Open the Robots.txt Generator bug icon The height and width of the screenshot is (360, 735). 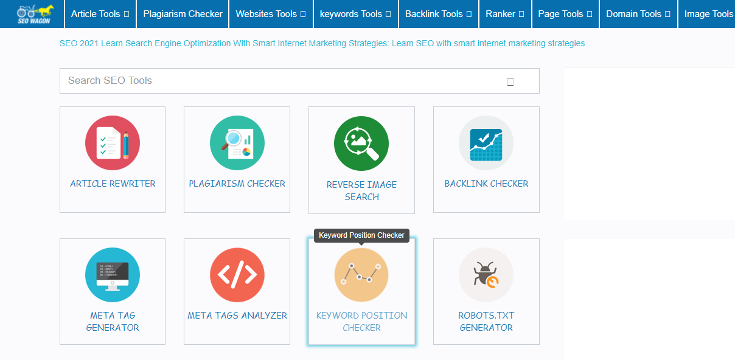tap(486, 275)
